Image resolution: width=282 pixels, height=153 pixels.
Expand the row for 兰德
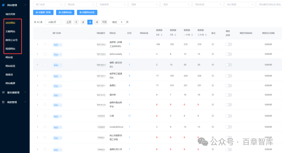click(37, 116)
